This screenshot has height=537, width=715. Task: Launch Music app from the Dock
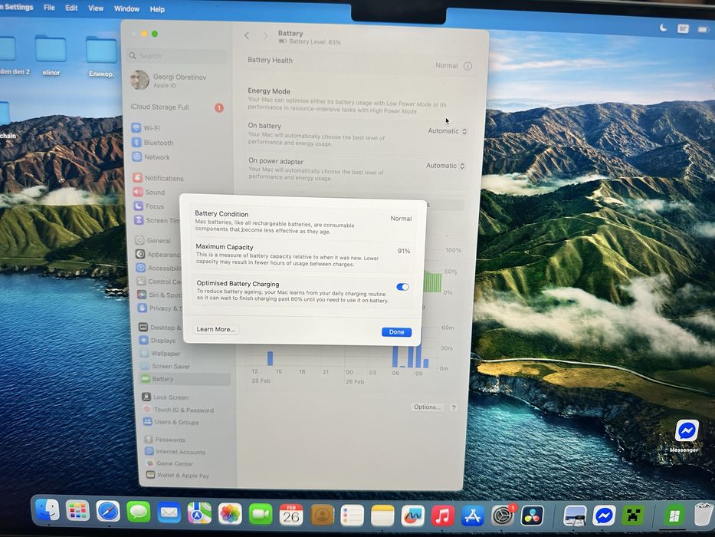[x=442, y=516]
